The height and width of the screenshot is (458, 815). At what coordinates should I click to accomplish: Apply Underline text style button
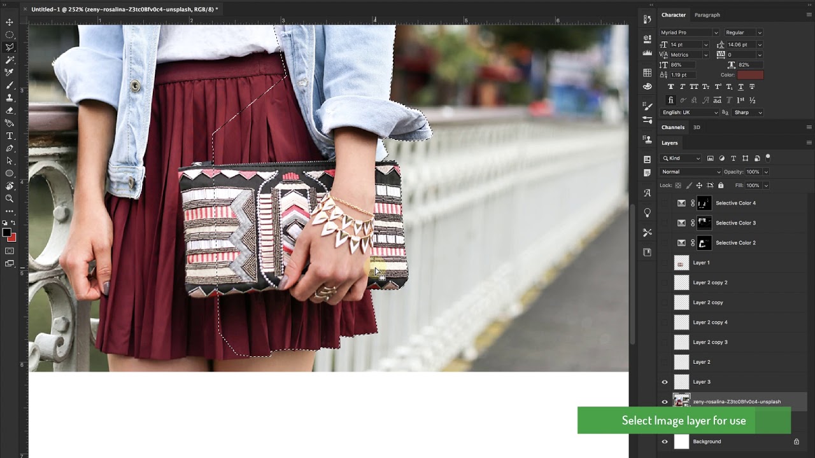point(741,87)
